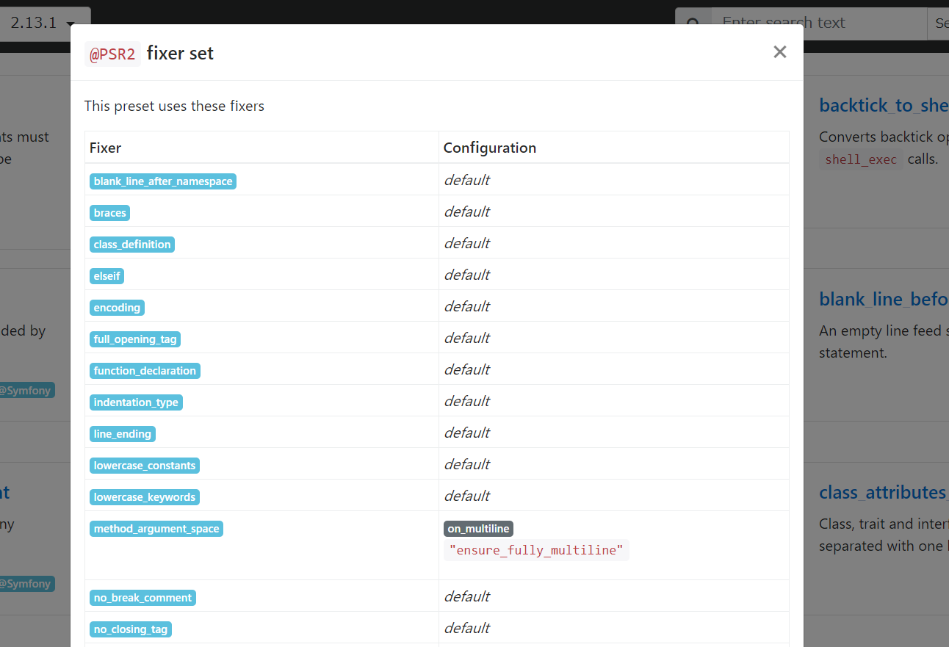Click the @PSR2 code label in title
This screenshot has height=647, width=949.
112,54
